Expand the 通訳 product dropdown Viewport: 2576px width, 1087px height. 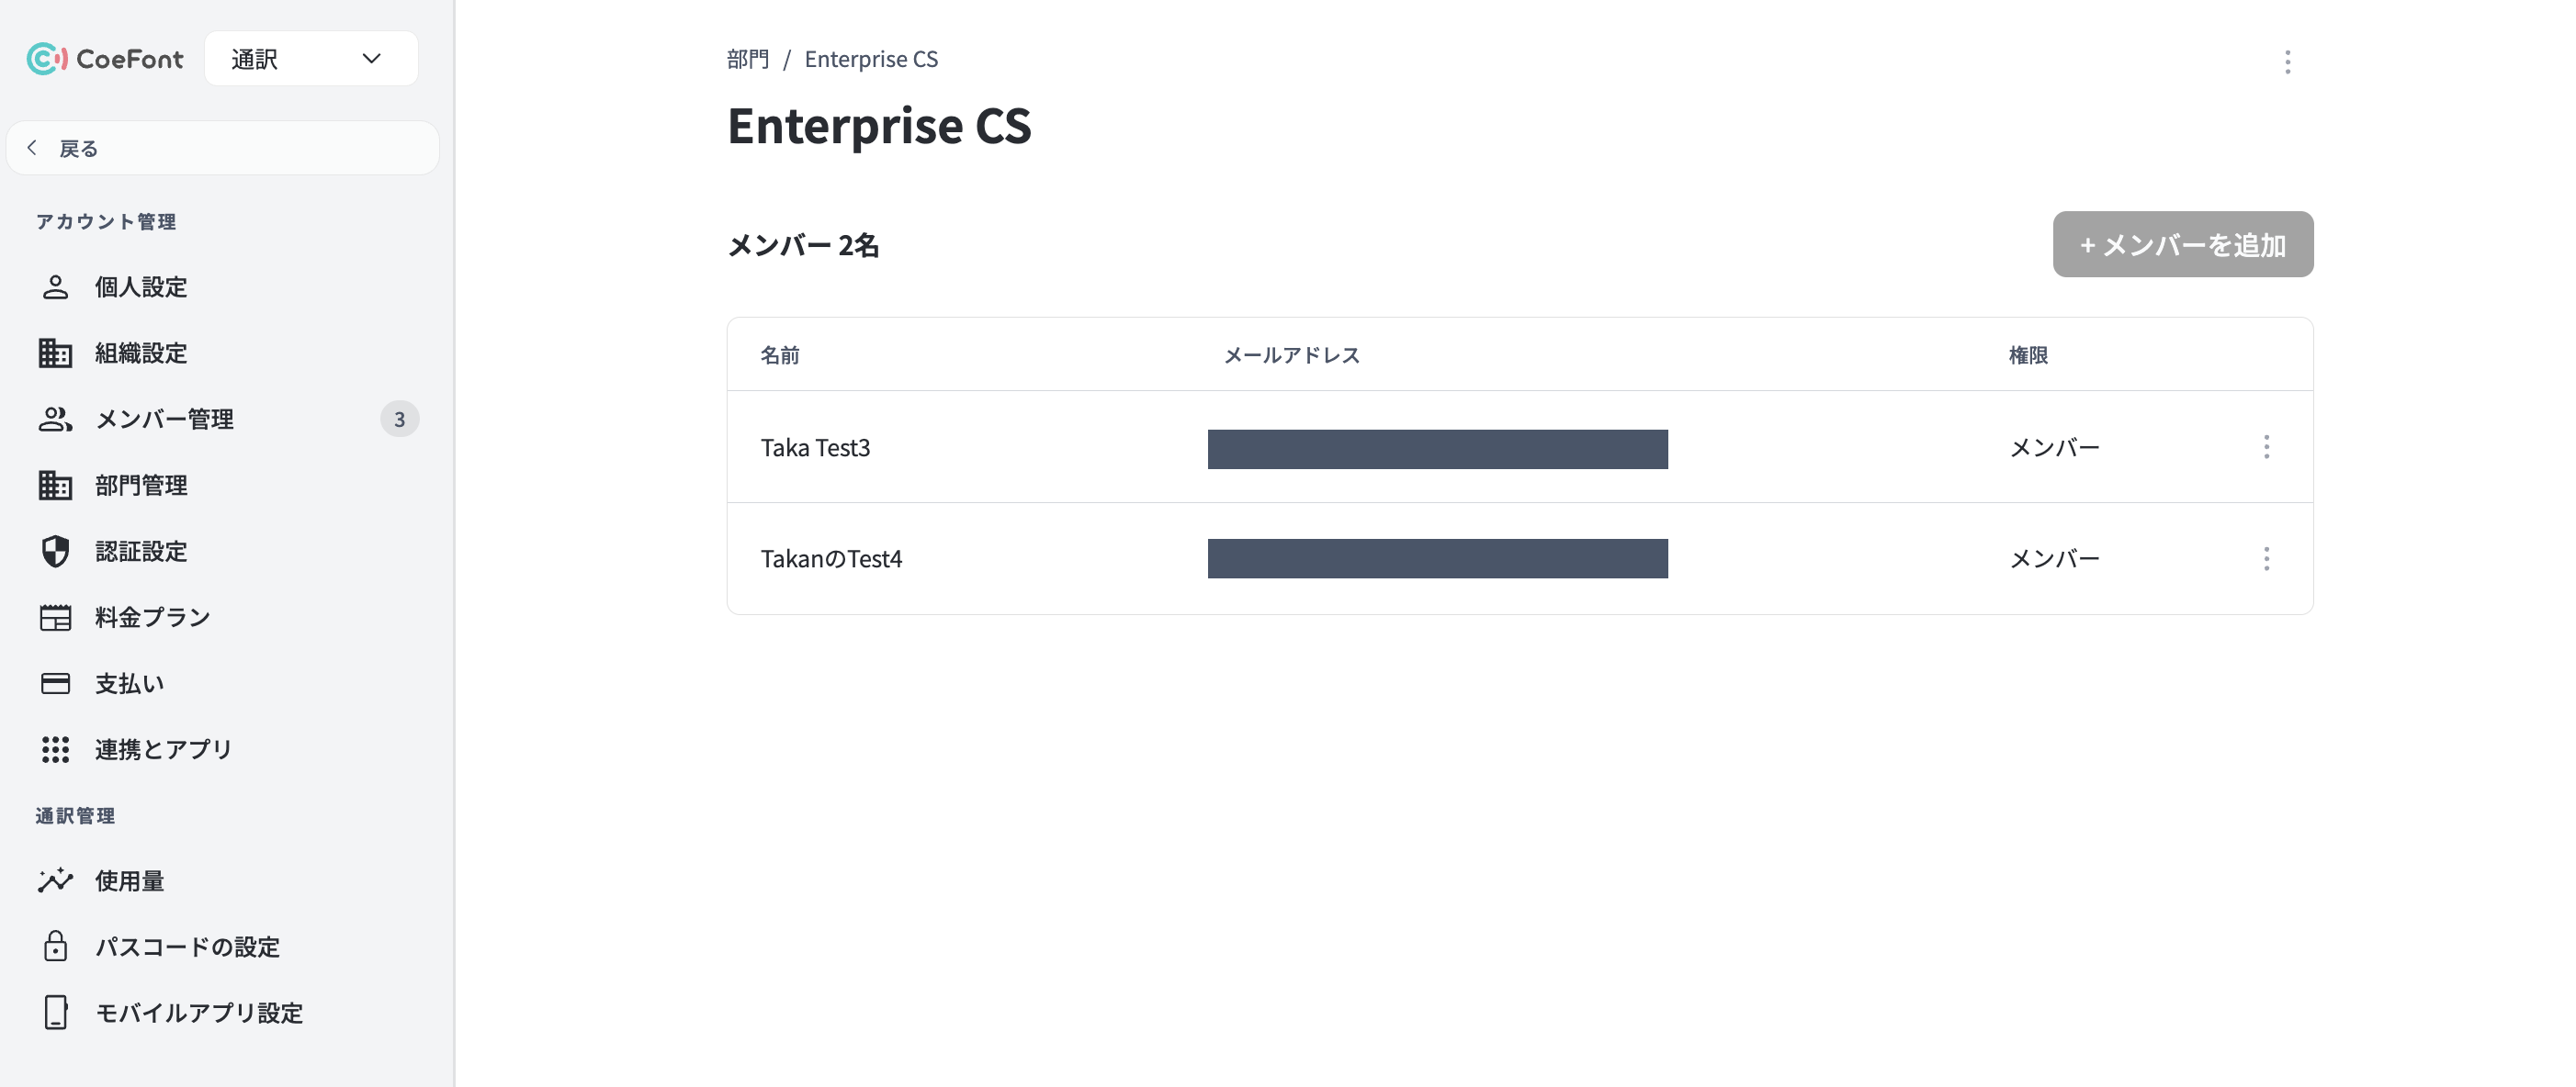(x=311, y=59)
